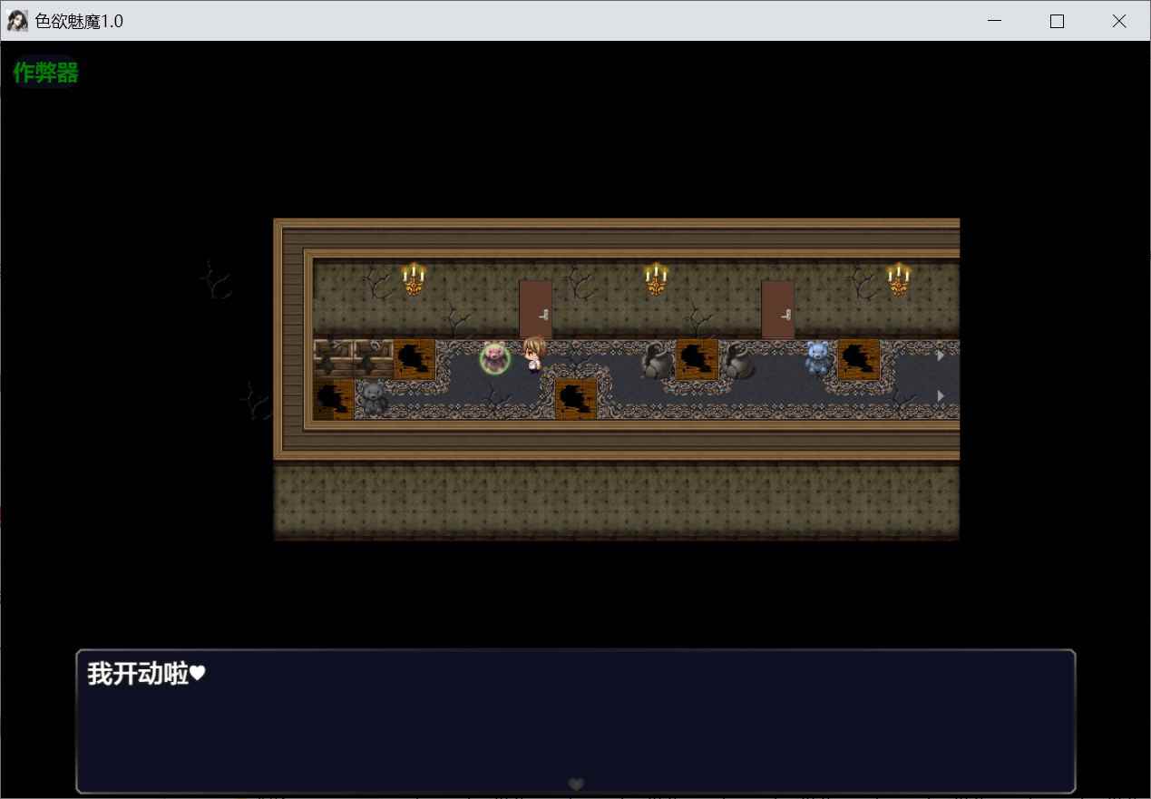
Task: Click the blue teddy bear in the corridor
Action: pos(817,357)
